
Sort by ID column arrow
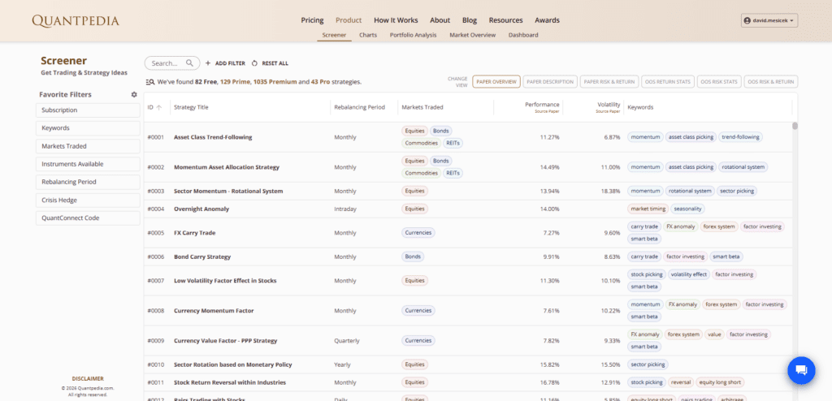pyautogui.click(x=158, y=107)
